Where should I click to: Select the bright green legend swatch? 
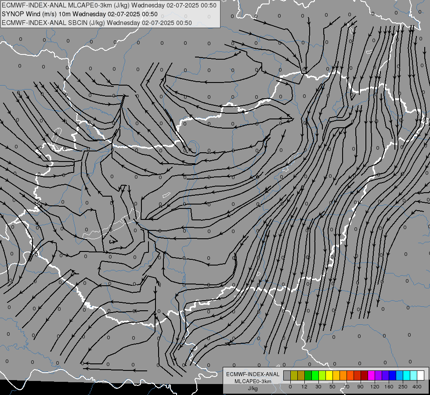click(x=315, y=375)
